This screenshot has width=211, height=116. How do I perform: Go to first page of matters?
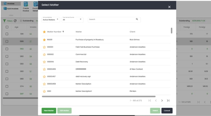(150, 101)
